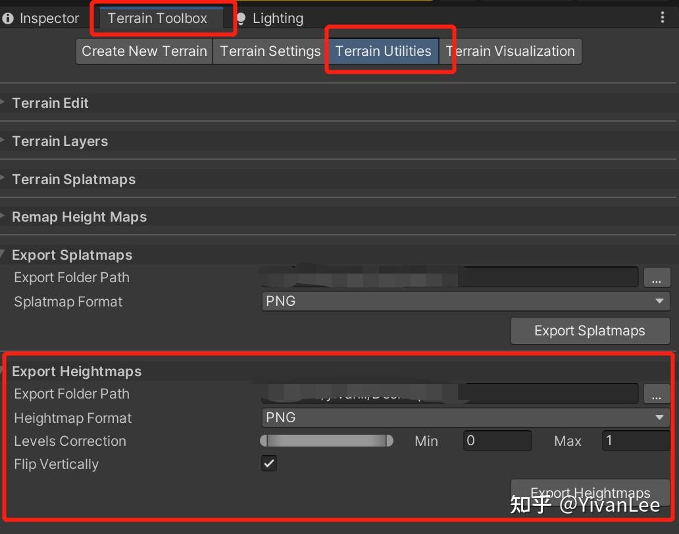This screenshot has height=534, width=679.
Task: Click the Inspector info icon
Action: tap(8, 18)
